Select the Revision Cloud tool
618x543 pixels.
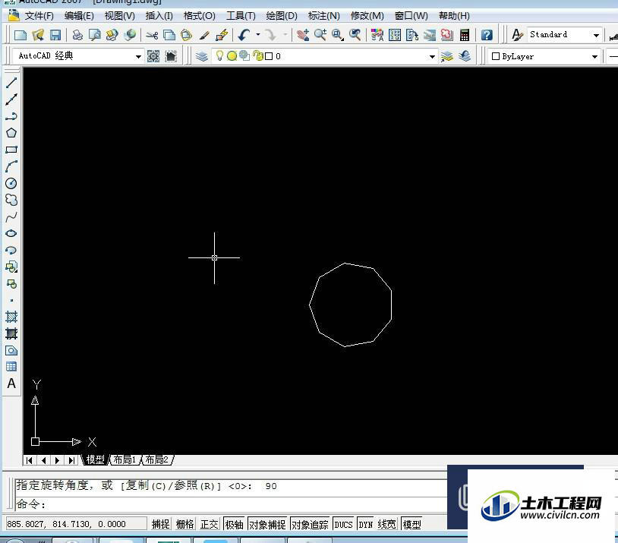click(x=11, y=200)
